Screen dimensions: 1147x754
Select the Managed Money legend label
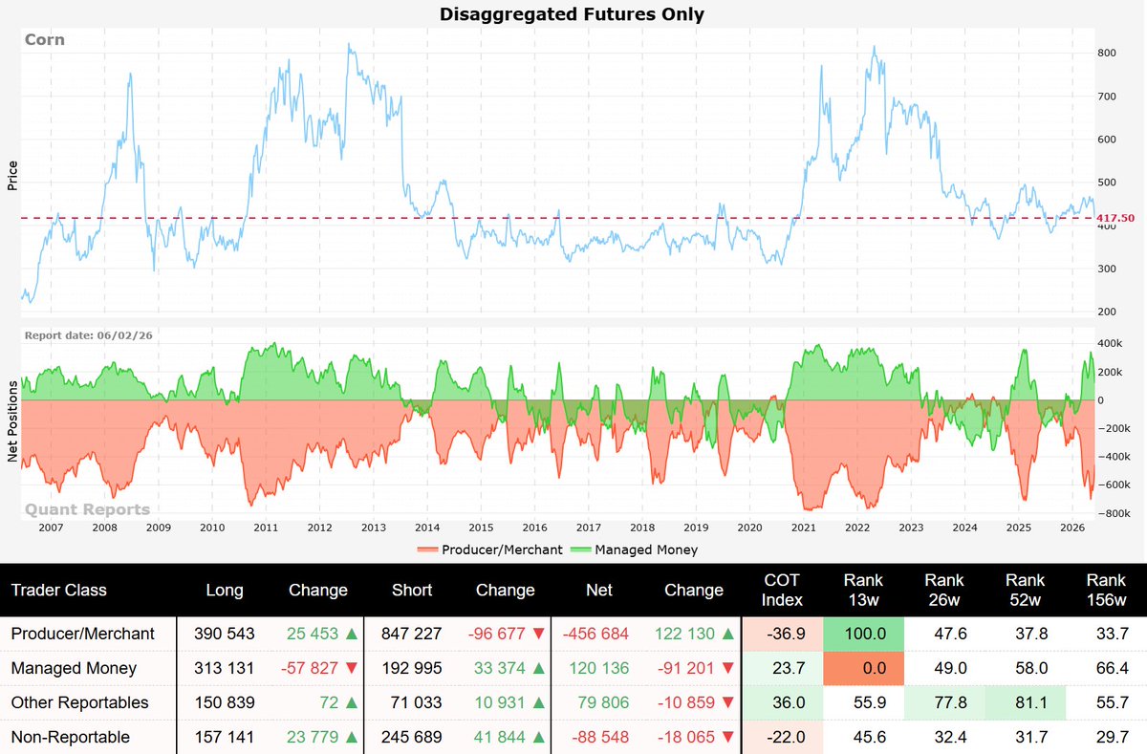pos(646,550)
